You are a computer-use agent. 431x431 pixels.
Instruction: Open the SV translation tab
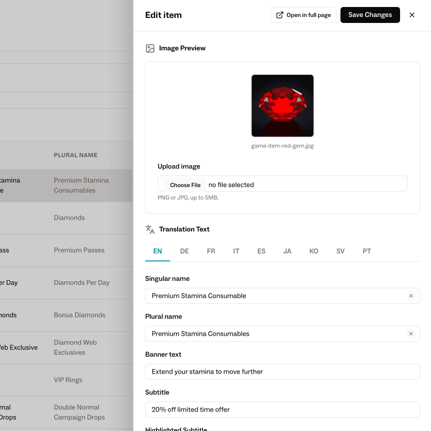[x=340, y=251]
